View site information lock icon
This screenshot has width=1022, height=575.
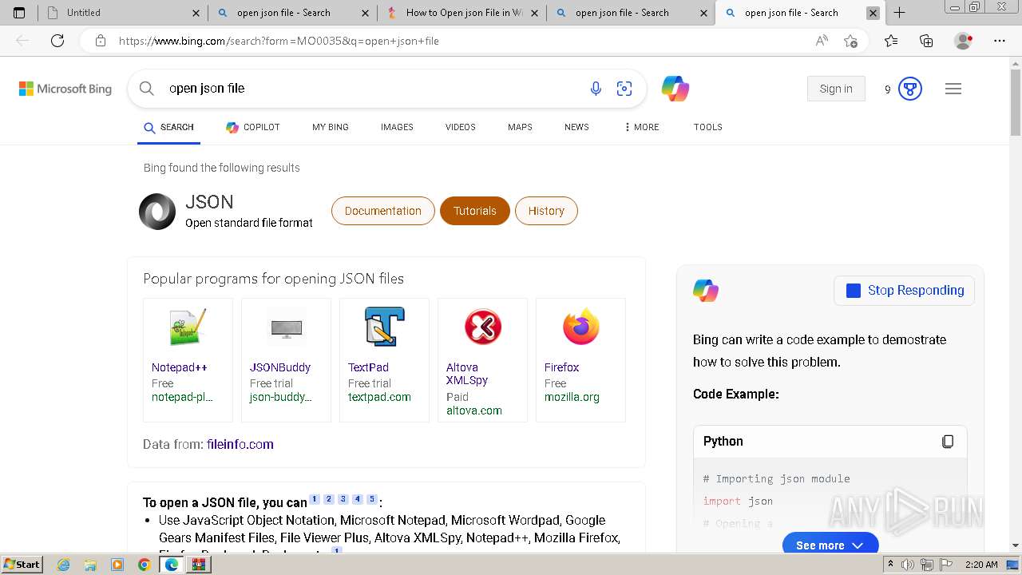tap(101, 41)
